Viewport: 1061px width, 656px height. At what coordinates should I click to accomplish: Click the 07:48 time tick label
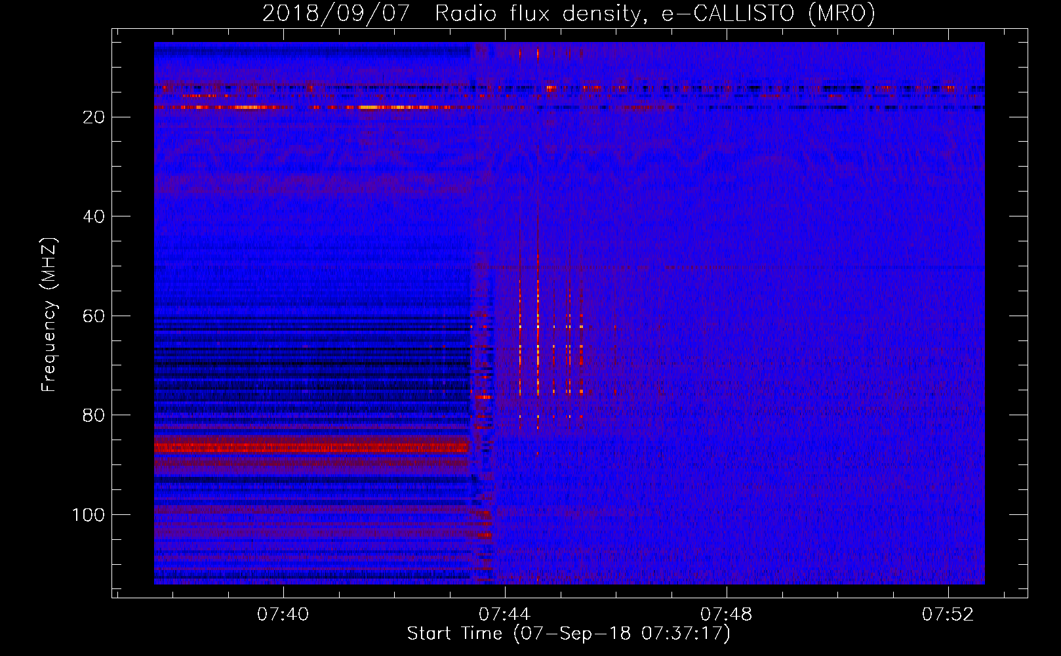click(x=727, y=615)
